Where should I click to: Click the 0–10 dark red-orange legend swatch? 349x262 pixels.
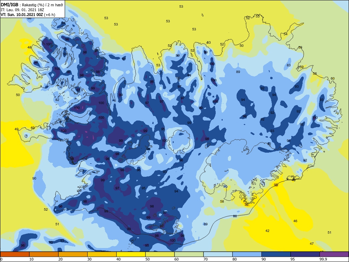pyautogui.click(x=15, y=254)
